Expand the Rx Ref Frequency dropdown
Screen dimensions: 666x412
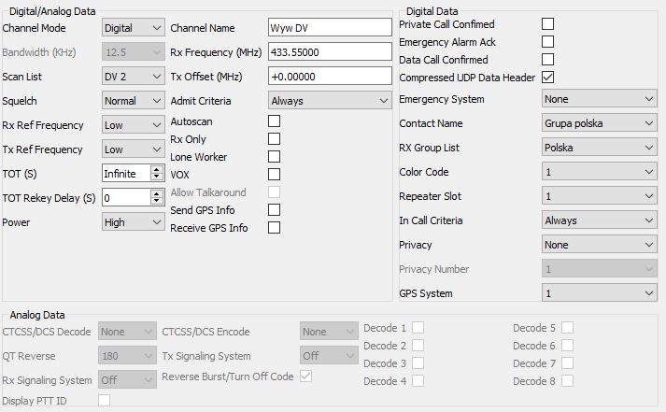[x=133, y=125]
